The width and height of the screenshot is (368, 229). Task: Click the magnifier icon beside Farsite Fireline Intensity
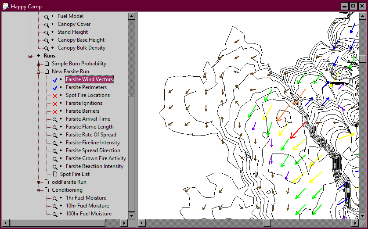click(x=55, y=143)
